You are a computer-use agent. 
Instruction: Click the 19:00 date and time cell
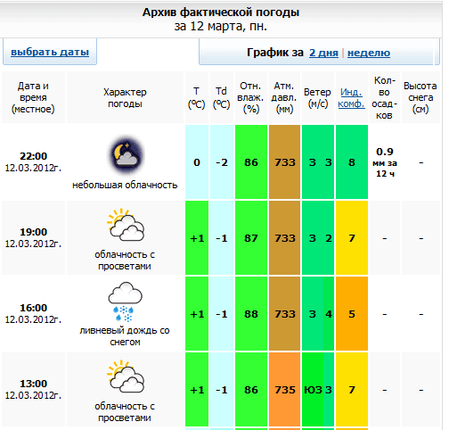pos(33,238)
